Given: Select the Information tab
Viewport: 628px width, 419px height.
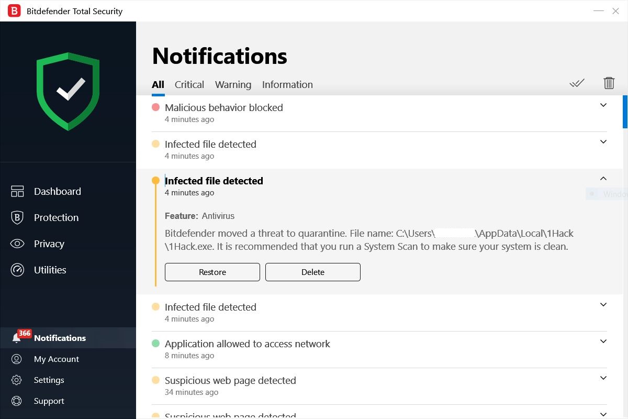Looking at the screenshot, I should (287, 85).
